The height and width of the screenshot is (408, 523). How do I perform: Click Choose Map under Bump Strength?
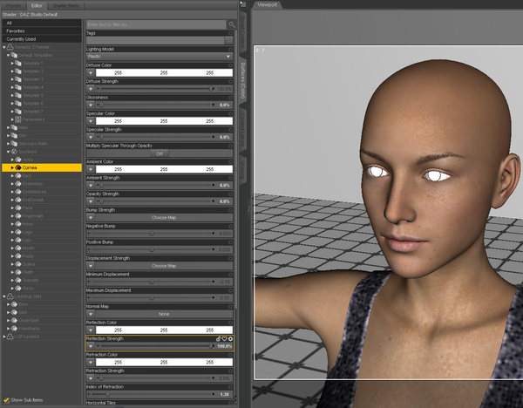(x=164, y=217)
